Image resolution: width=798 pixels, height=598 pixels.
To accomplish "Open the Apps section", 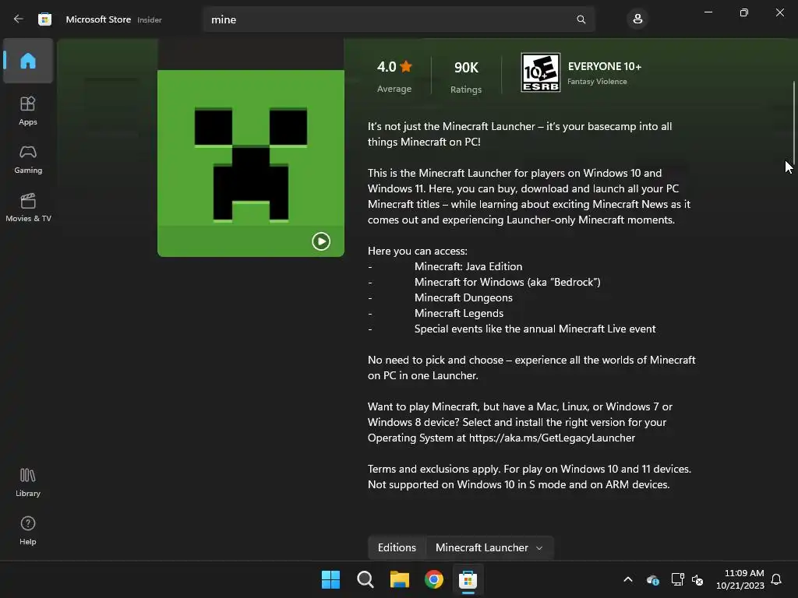I will point(28,111).
